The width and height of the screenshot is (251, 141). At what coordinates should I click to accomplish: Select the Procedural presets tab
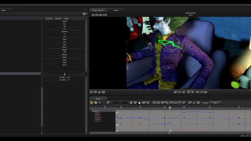pyautogui.click(x=49, y=18)
